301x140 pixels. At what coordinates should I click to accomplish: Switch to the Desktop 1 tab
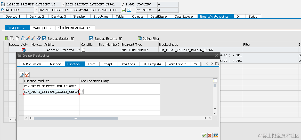[13, 16]
